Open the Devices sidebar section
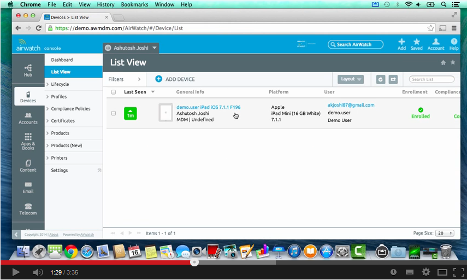Image resolution: width=467 pixels, height=280 pixels. [28, 97]
